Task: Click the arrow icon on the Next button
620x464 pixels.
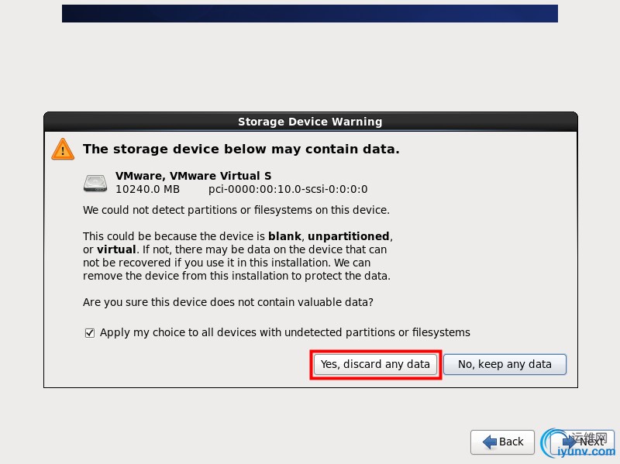Action: tap(570, 442)
